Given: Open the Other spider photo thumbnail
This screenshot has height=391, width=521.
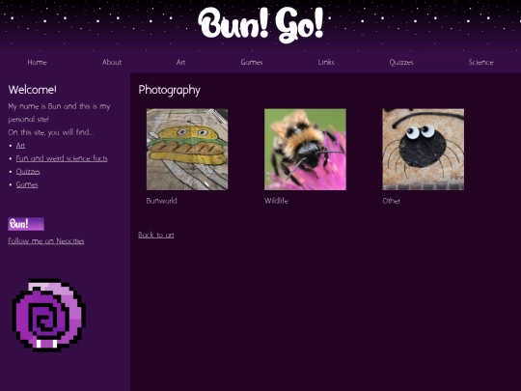Looking at the screenshot, I should (x=423, y=150).
